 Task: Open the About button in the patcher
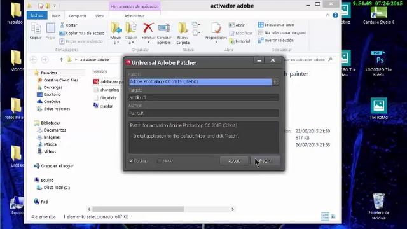(234, 161)
